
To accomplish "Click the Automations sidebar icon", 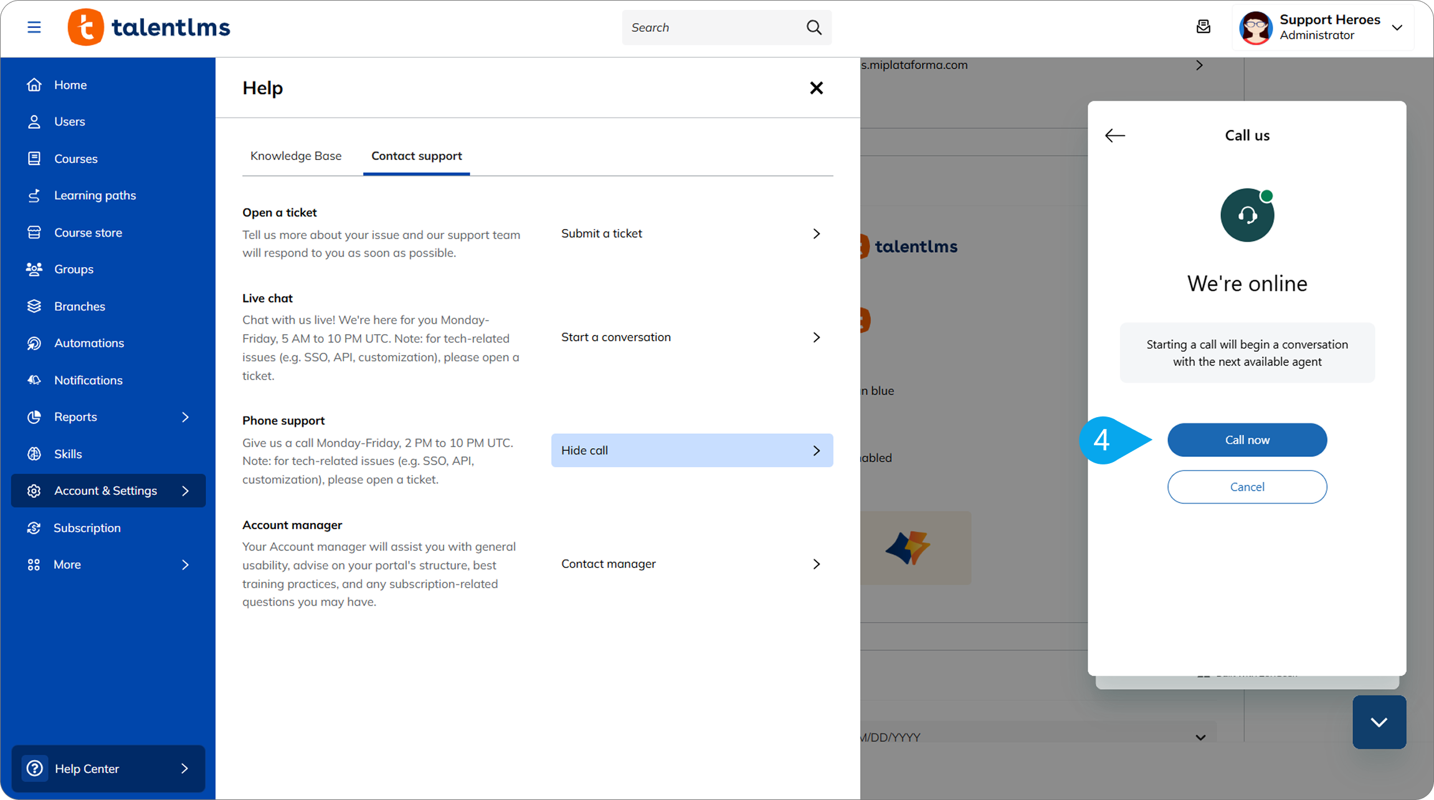I will tap(34, 343).
